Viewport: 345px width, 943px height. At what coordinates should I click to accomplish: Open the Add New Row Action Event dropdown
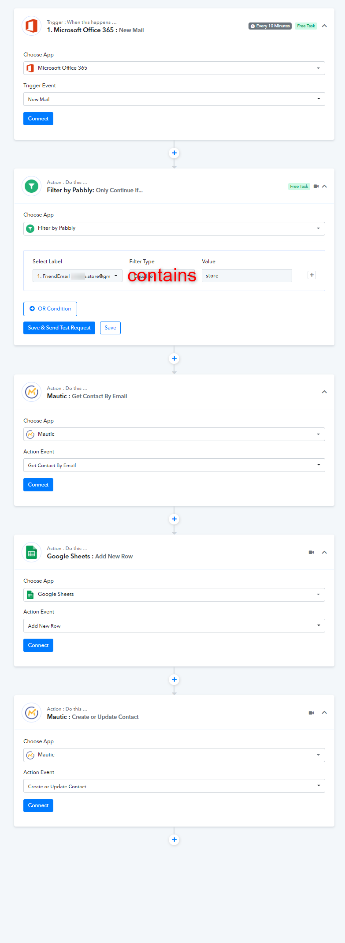[174, 625]
